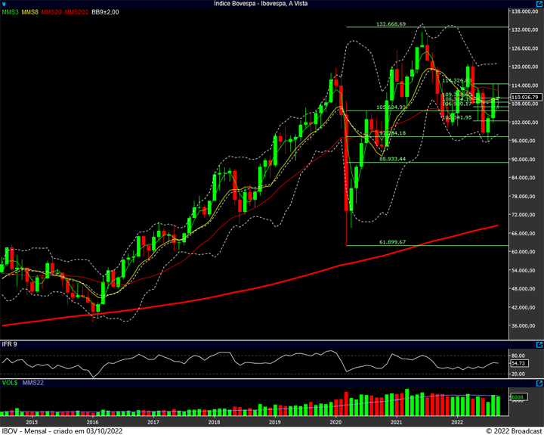Open the IFR 9 indicator label
This screenshot has height=435, width=544.
10,344
